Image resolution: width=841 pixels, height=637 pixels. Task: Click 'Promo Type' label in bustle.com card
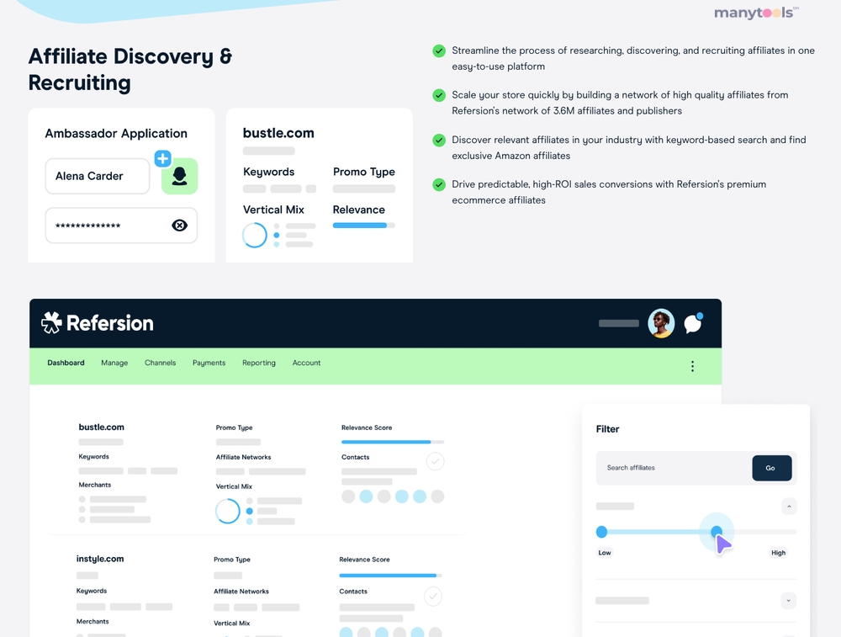click(x=363, y=172)
